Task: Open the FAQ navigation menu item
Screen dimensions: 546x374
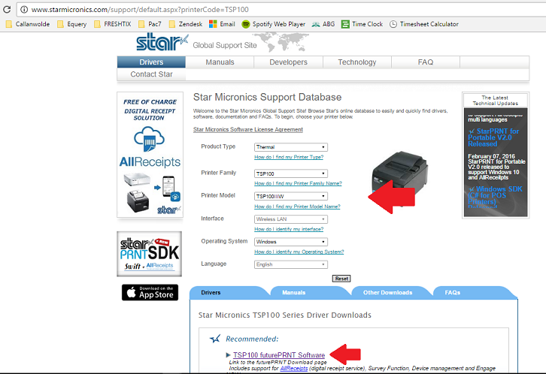Action: pyautogui.click(x=426, y=62)
